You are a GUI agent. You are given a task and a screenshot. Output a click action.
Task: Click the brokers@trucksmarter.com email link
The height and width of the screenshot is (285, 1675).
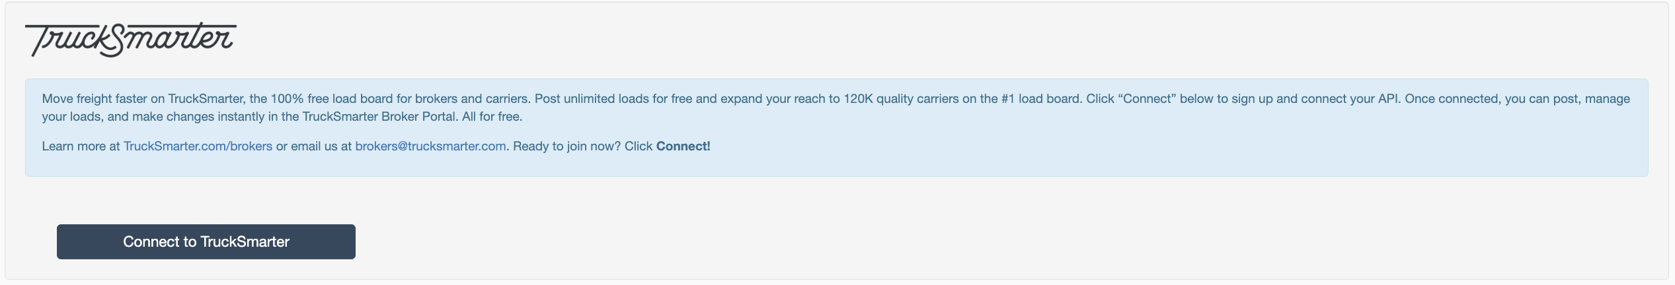coord(430,146)
